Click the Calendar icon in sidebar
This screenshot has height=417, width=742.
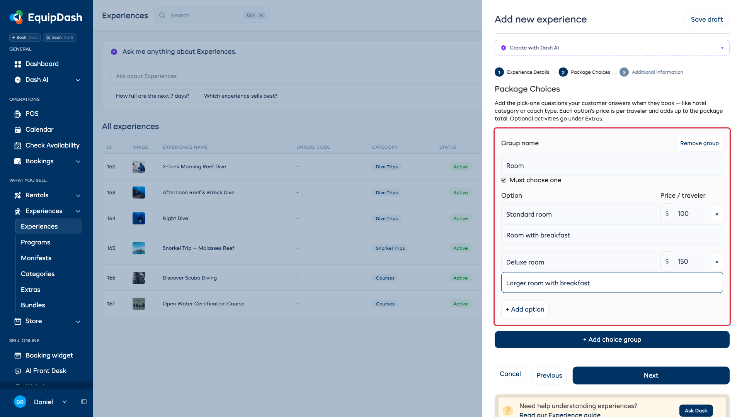click(x=18, y=130)
